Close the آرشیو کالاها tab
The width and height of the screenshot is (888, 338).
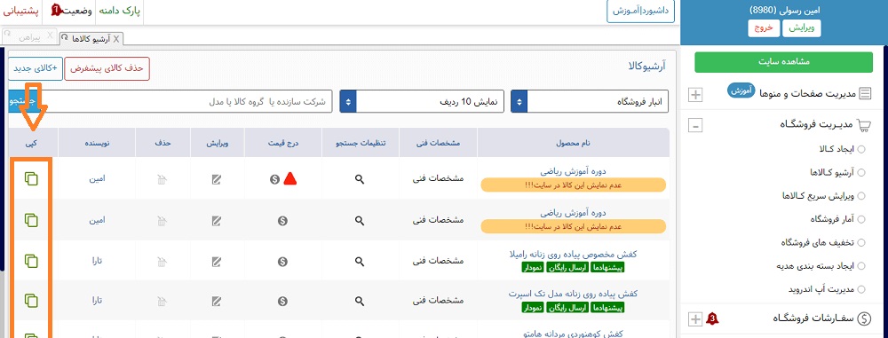[116, 38]
